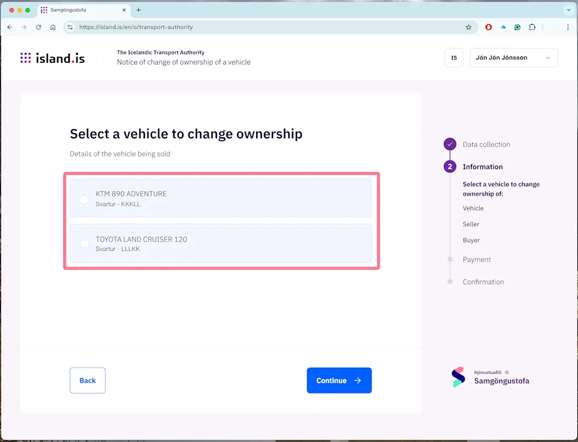This screenshot has width=578, height=442.
Task: Click the Back button
Action: pyautogui.click(x=87, y=380)
